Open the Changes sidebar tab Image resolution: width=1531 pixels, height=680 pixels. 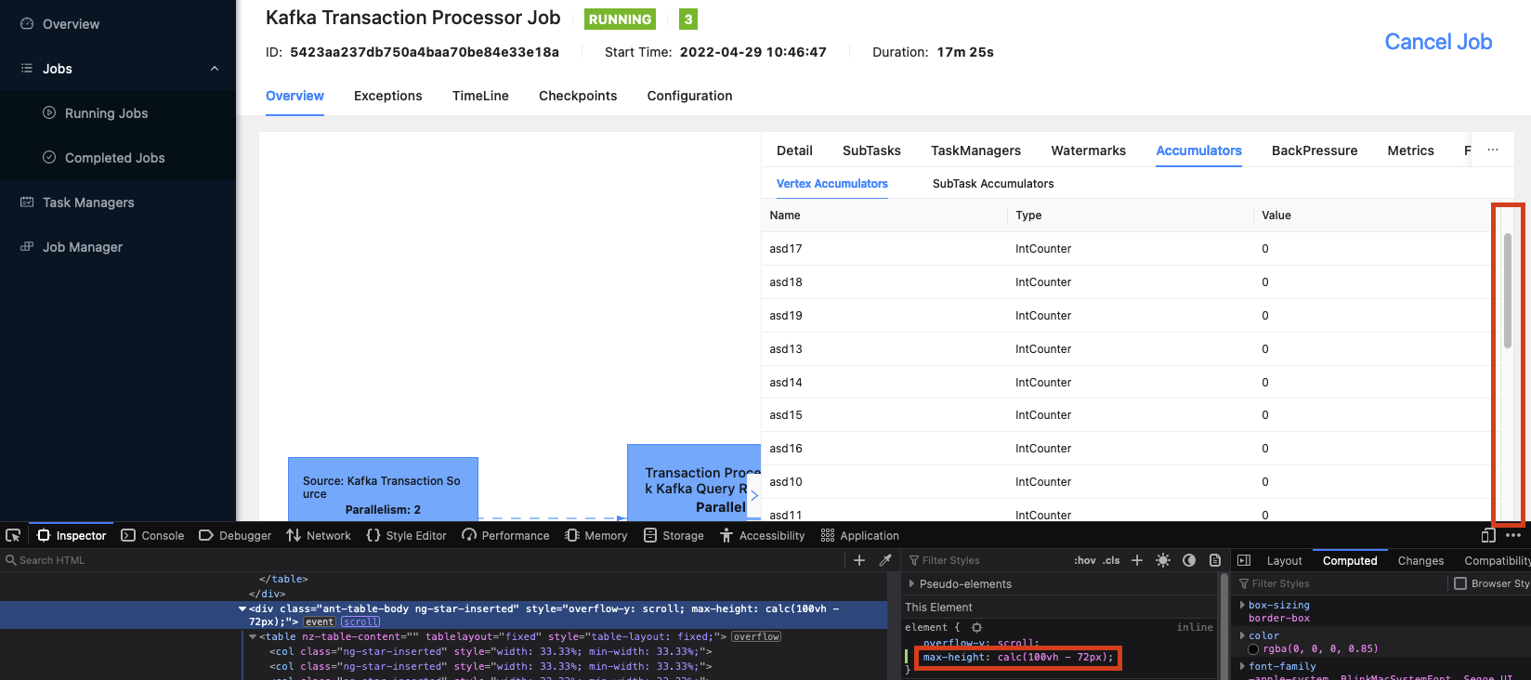1420,560
